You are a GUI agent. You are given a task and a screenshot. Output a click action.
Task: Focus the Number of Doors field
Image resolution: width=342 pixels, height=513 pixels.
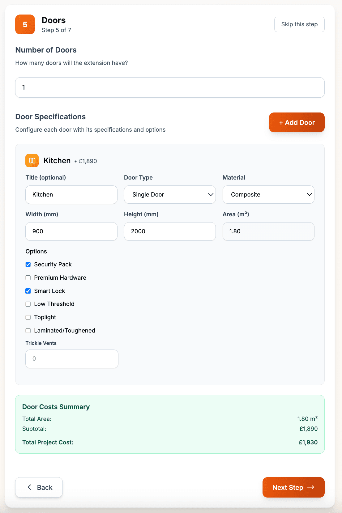click(170, 87)
